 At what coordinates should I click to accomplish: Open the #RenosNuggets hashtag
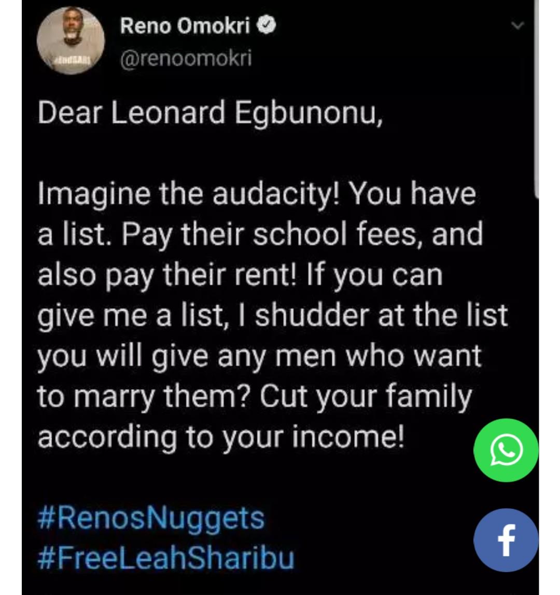pos(150,518)
